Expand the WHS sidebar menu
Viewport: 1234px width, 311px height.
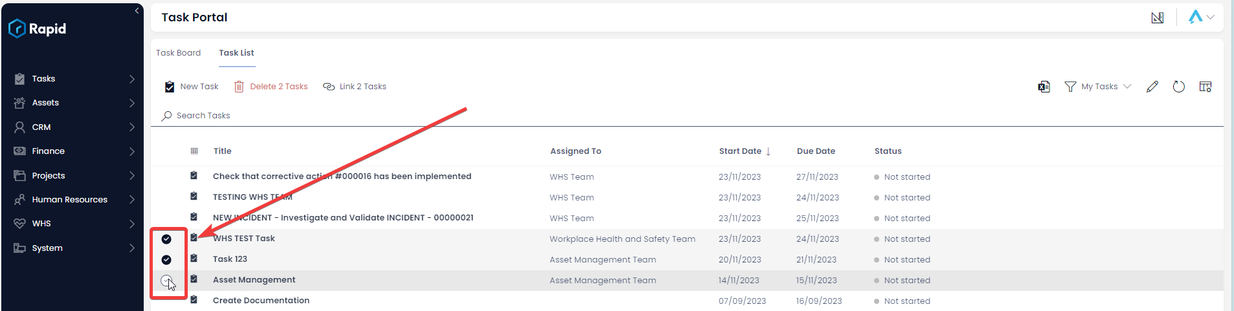click(x=74, y=224)
